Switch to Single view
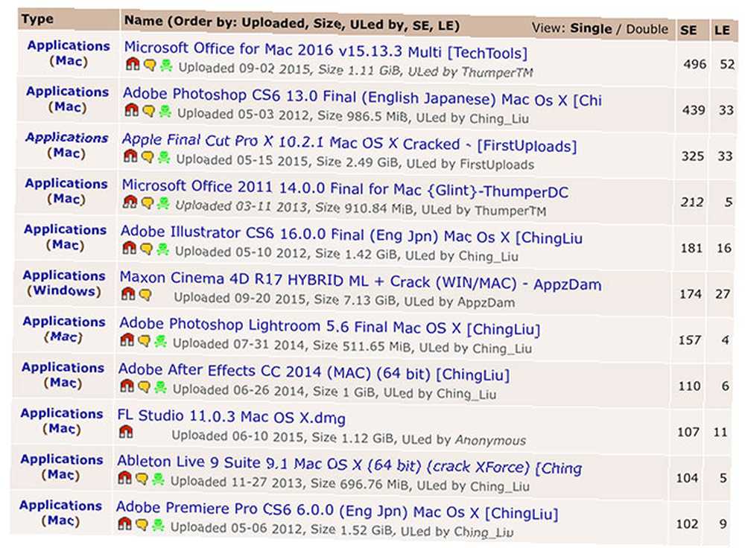Viewport: 745px width, 548px height. 591,28
